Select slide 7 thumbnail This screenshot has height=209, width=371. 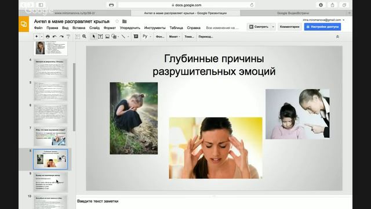click(50, 136)
